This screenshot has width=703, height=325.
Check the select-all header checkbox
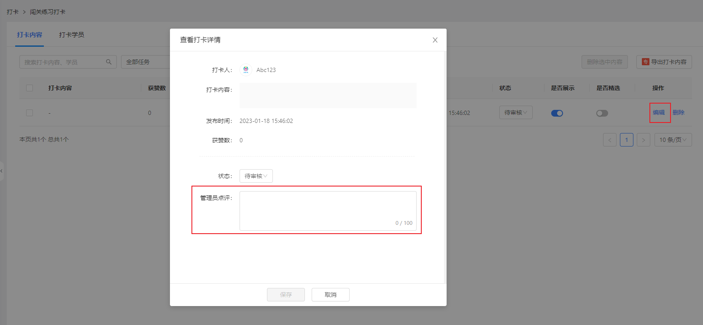[30, 88]
